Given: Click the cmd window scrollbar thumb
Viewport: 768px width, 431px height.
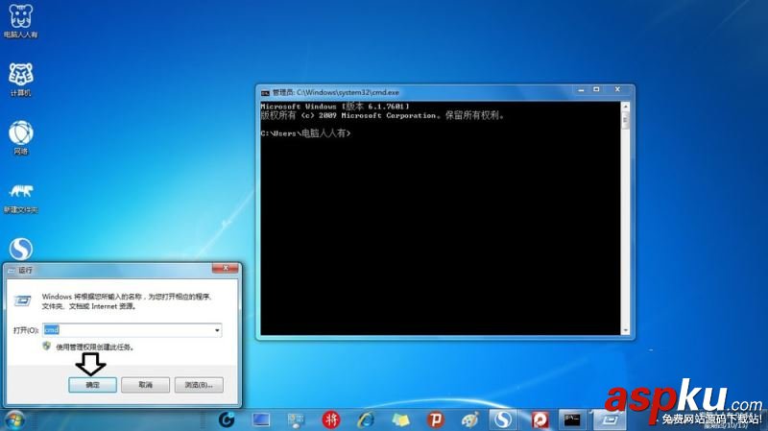Looking at the screenshot, I should pyautogui.click(x=625, y=121).
